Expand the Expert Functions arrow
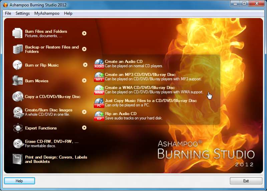This screenshot has width=267, height=191. [84, 128]
